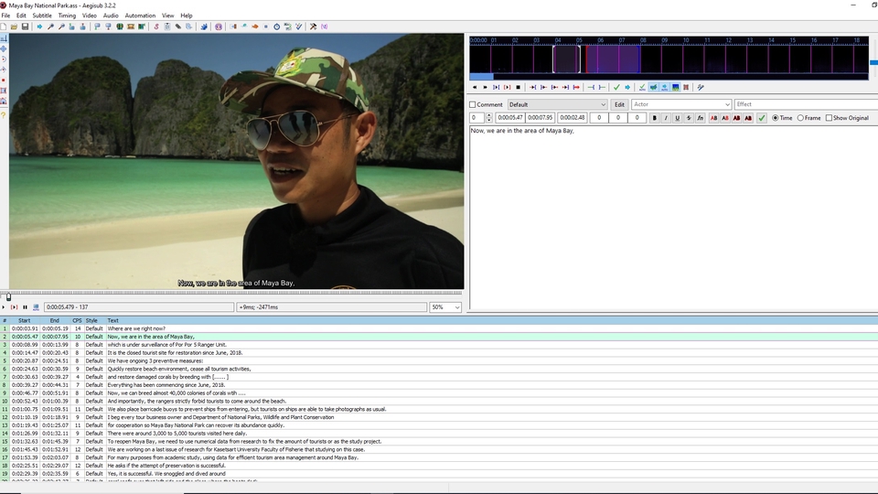Play video with the play button

[x=4, y=307]
